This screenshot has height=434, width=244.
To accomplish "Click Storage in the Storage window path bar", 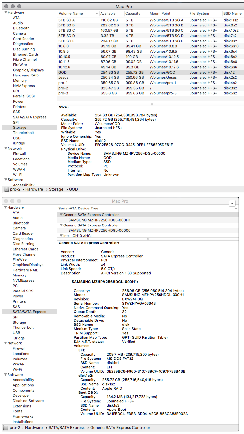I will (x=56, y=189).
